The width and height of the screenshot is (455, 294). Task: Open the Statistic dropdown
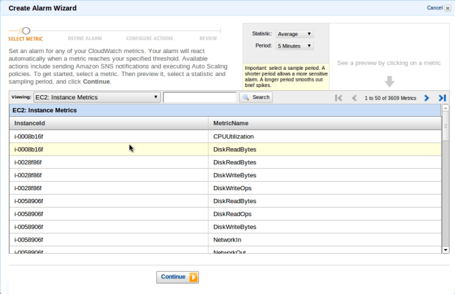point(294,34)
